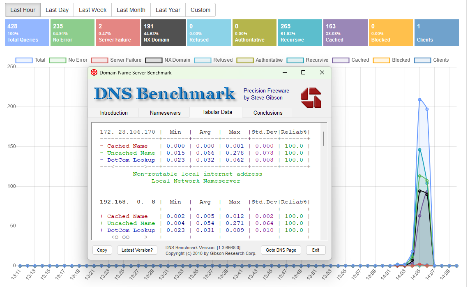The width and height of the screenshot is (470, 287).
Task: Click the 192.168. 0. 8 server heading
Action: pos(128,202)
